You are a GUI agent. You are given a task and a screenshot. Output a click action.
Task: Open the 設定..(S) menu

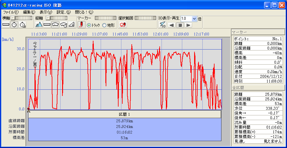[x=63, y=12]
